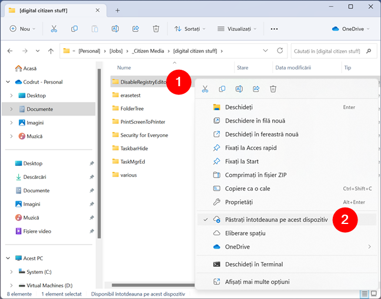Go up one folder with the Up arrow

pos(51,51)
